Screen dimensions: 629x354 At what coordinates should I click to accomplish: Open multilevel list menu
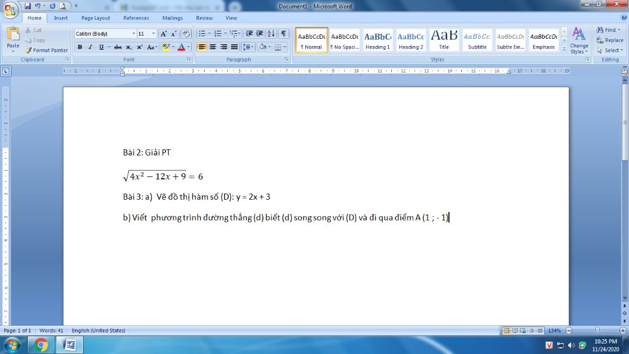[x=234, y=34]
